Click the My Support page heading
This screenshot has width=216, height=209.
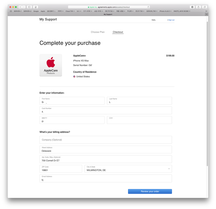[48, 19]
